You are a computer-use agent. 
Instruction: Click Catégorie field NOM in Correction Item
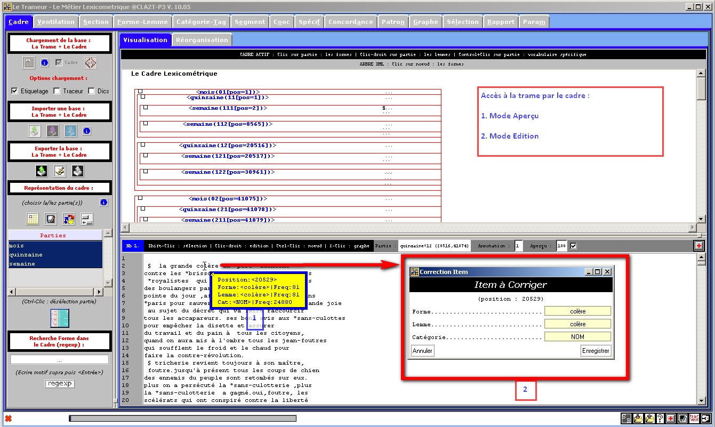coord(577,337)
